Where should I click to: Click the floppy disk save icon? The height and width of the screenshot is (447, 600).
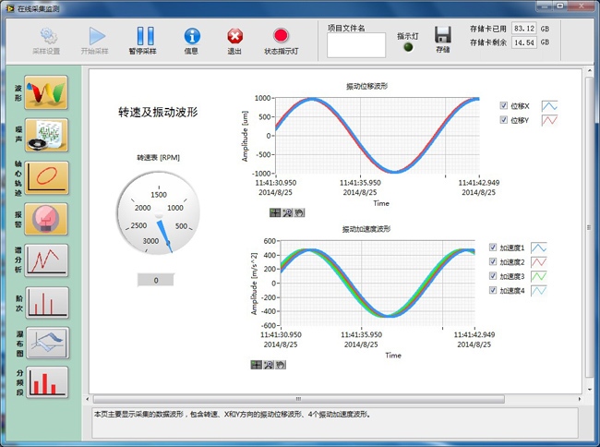(x=443, y=34)
